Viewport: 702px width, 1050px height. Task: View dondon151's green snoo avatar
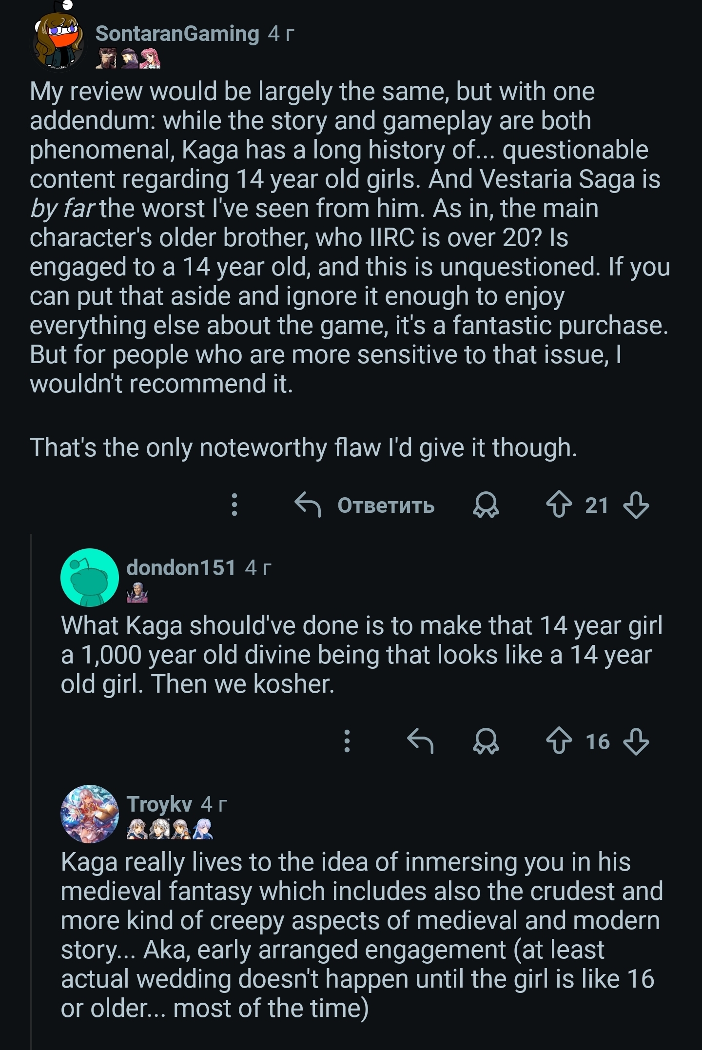pyautogui.click(x=90, y=578)
